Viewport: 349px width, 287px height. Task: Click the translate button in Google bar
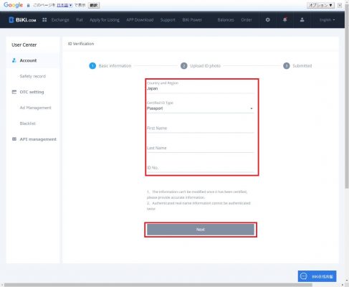[x=94, y=5]
